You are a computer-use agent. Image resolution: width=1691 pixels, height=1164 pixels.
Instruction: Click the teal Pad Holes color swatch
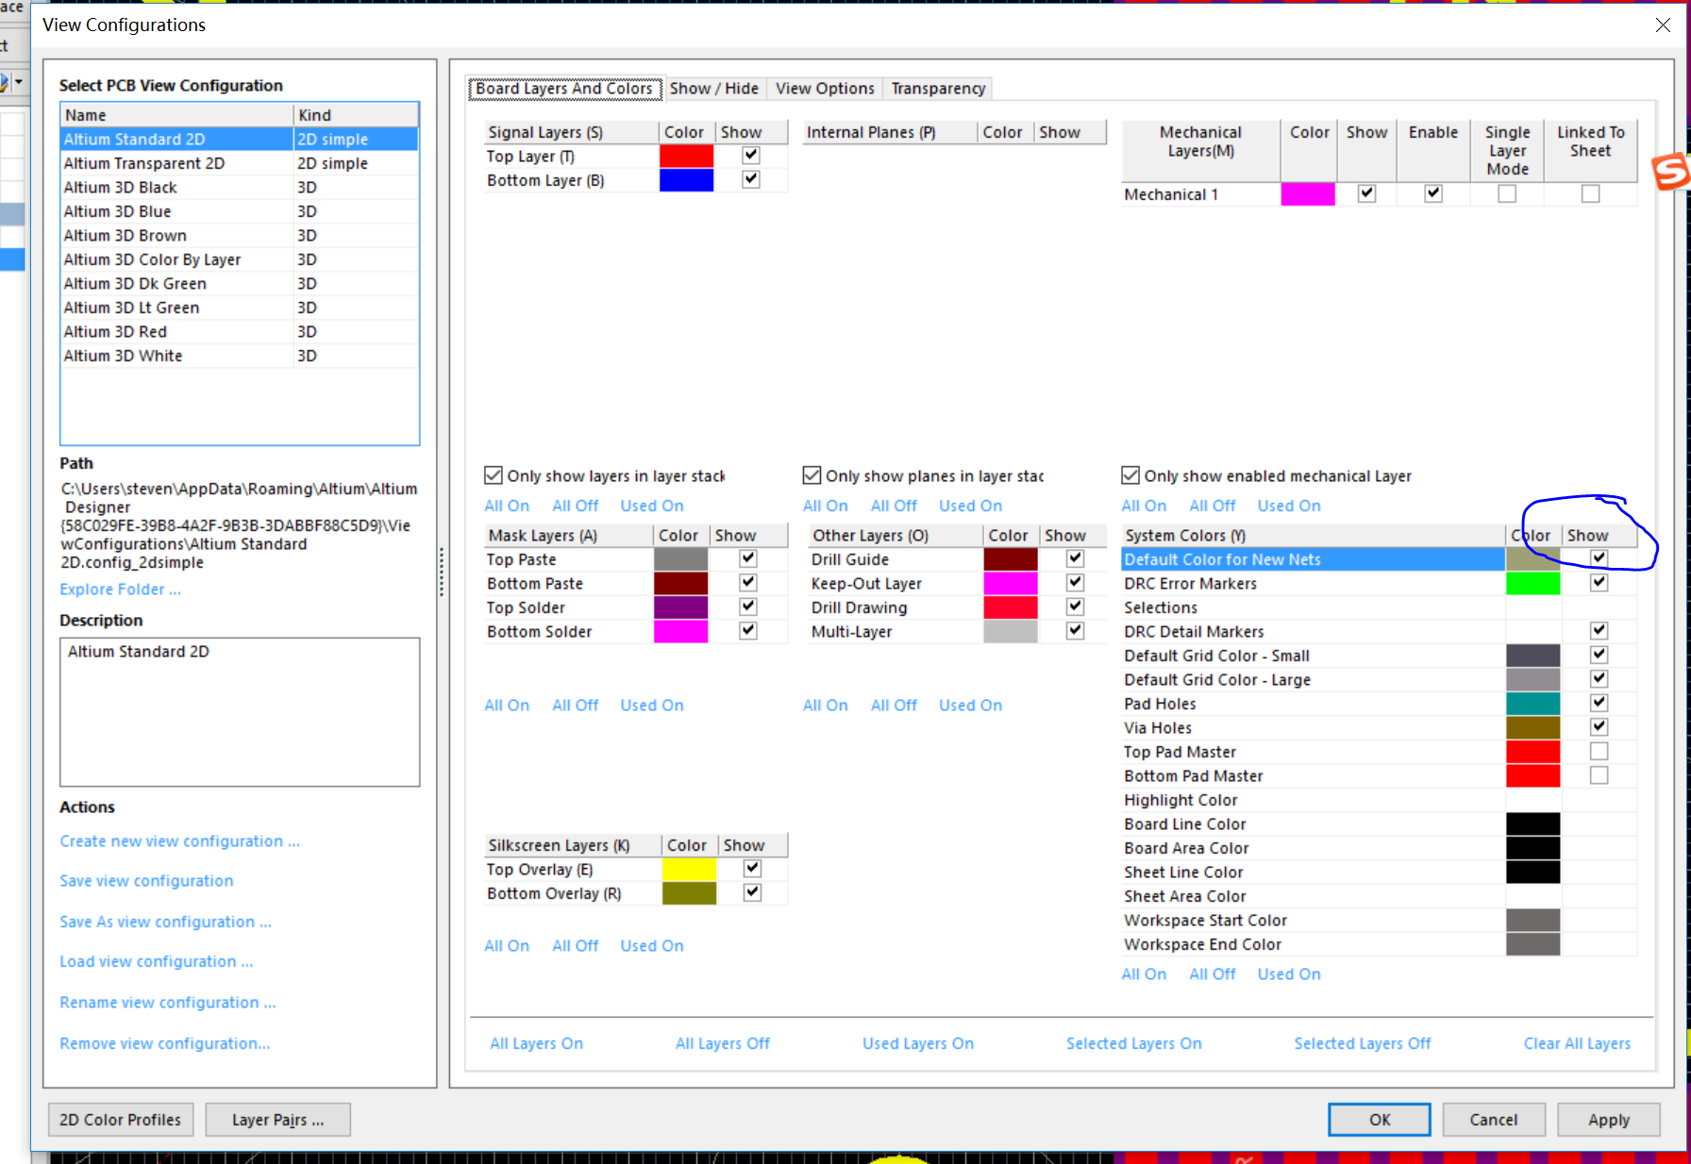pyautogui.click(x=1532, y=704)
